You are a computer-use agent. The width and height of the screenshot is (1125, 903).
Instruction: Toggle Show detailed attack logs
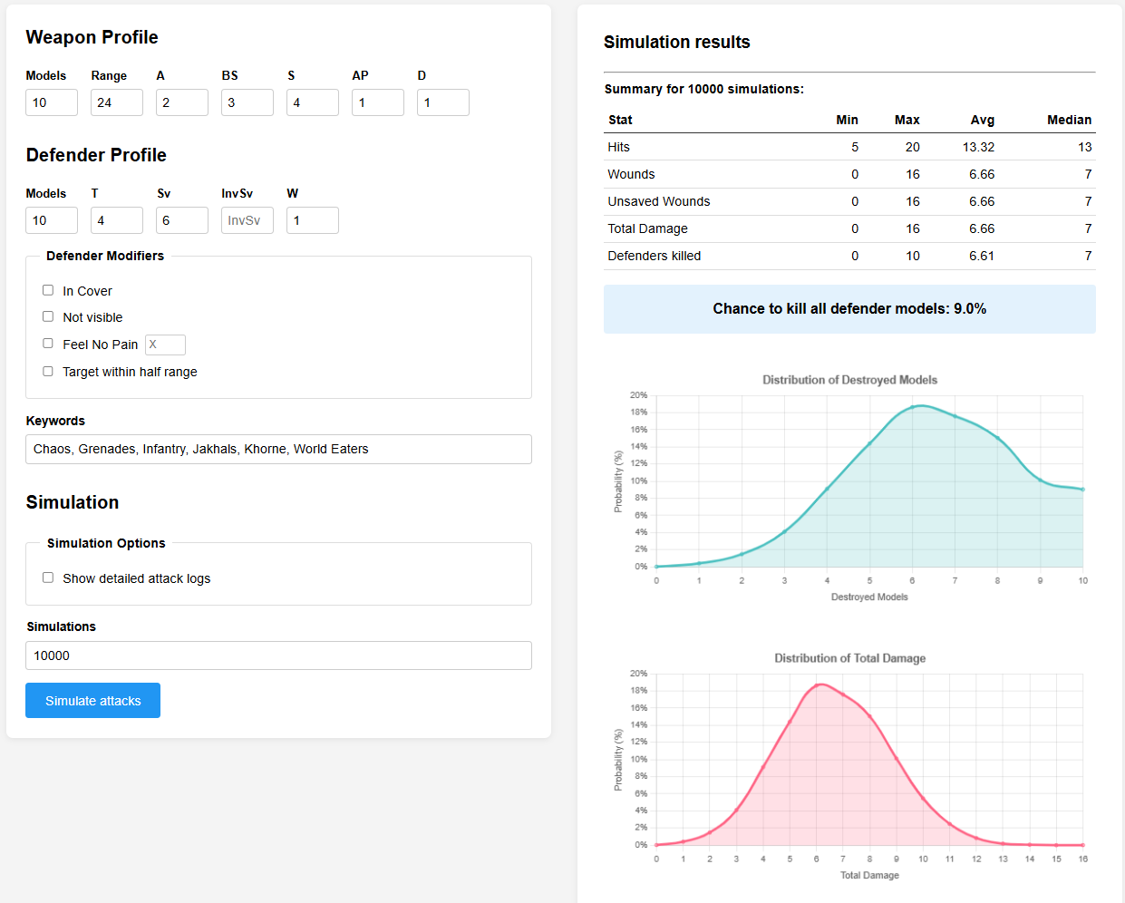[x=48, y=578]
